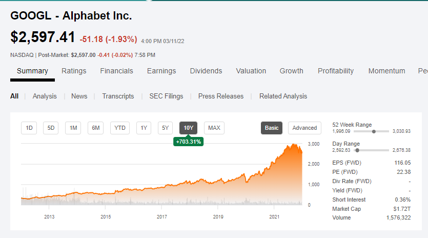428x238 pixels.
Task: Filter content by News
Action: tap(79, 96)
